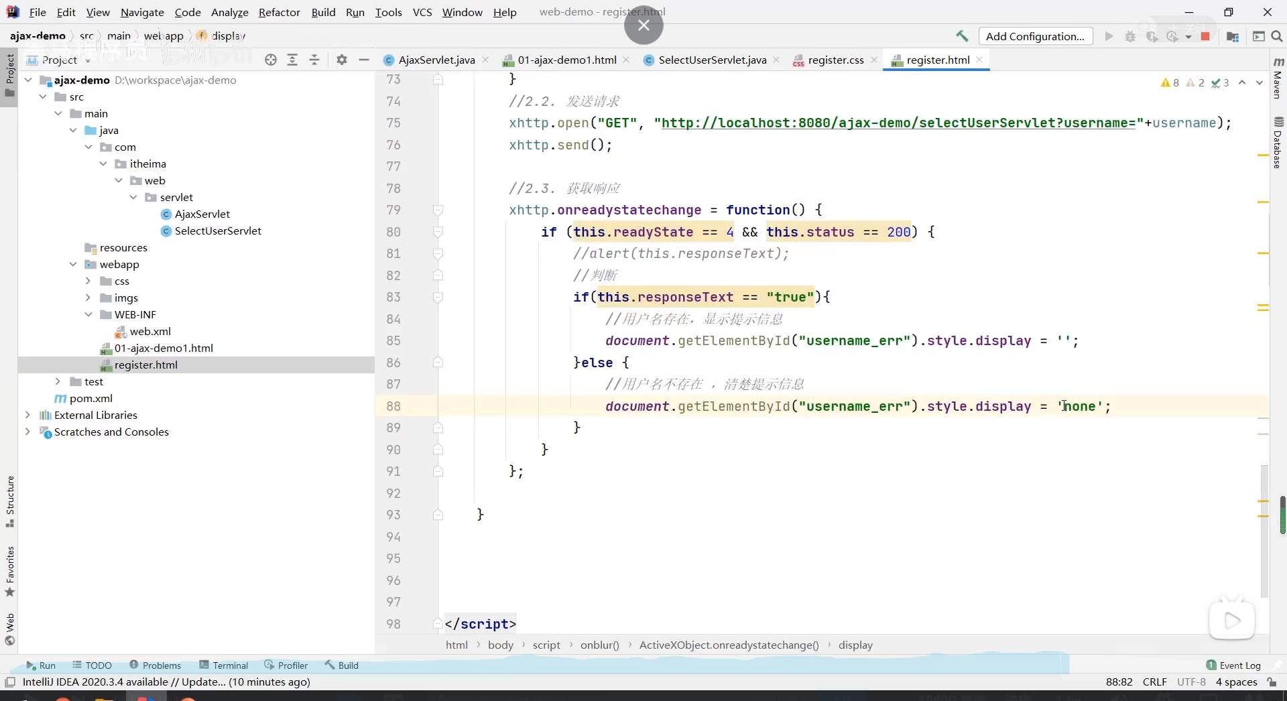This screenshot has width=1287, height=701.
Task: Switch to SelectUserServlet.java tab
Action: [712, 60]
